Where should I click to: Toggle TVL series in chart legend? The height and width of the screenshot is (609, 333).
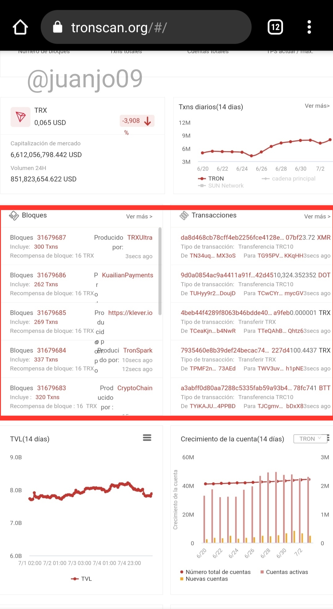click(x=81, y=579)
